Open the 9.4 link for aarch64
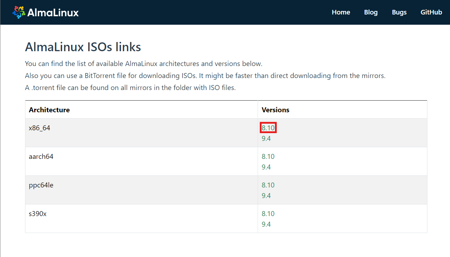This screenshot has height=257, width=450. click(266, 167)
